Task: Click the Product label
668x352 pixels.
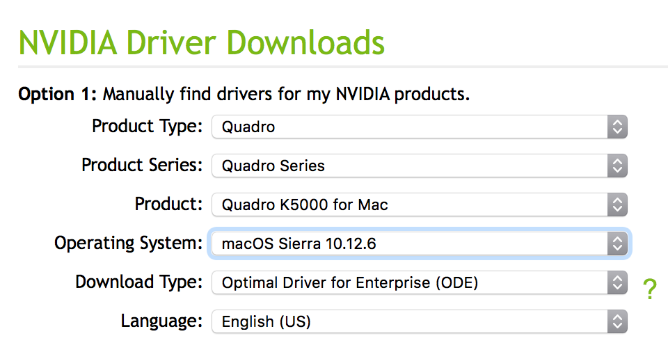Action: coord(168,204)
